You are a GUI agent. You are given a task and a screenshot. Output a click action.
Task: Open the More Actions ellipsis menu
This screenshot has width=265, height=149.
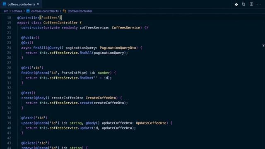pos(259,4)
